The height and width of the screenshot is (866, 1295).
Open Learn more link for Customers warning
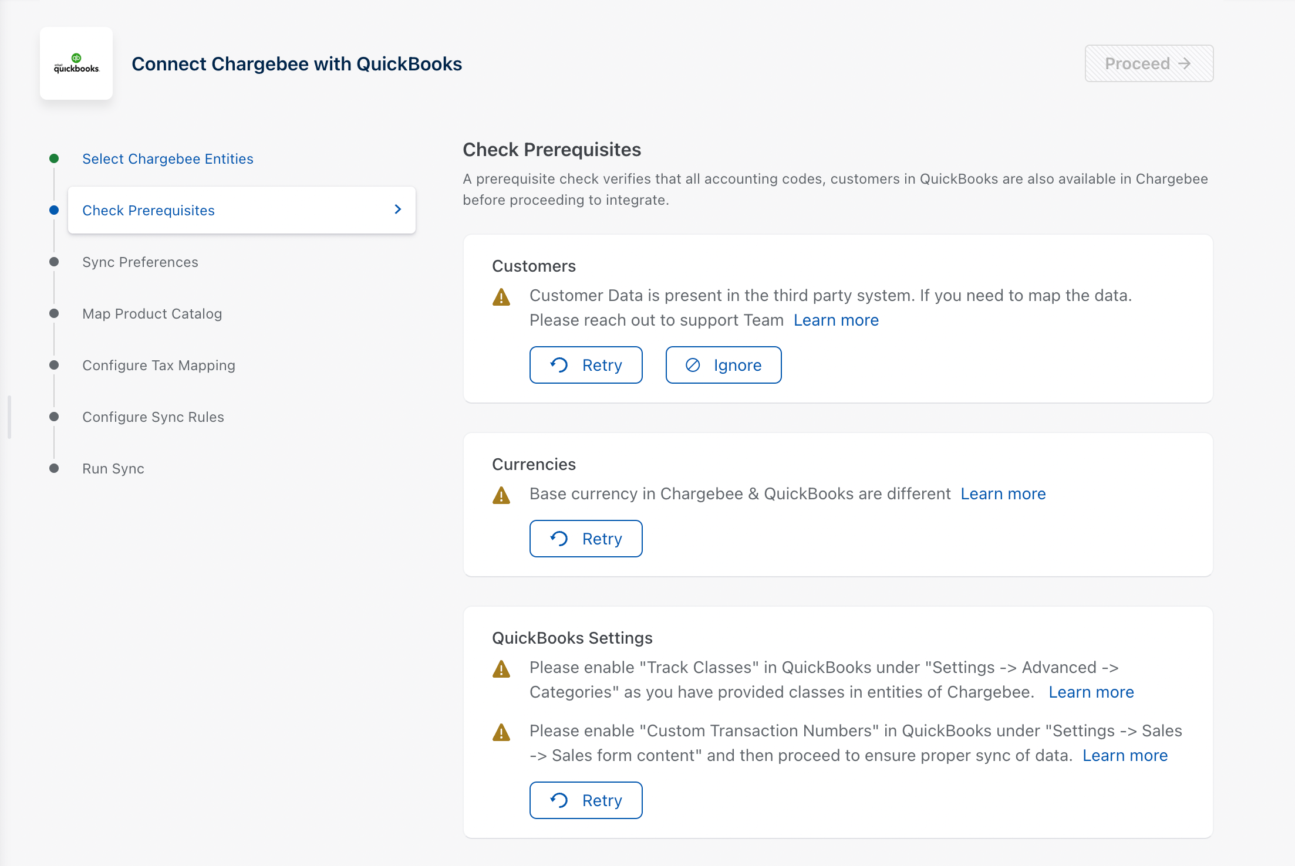(836, 320)
